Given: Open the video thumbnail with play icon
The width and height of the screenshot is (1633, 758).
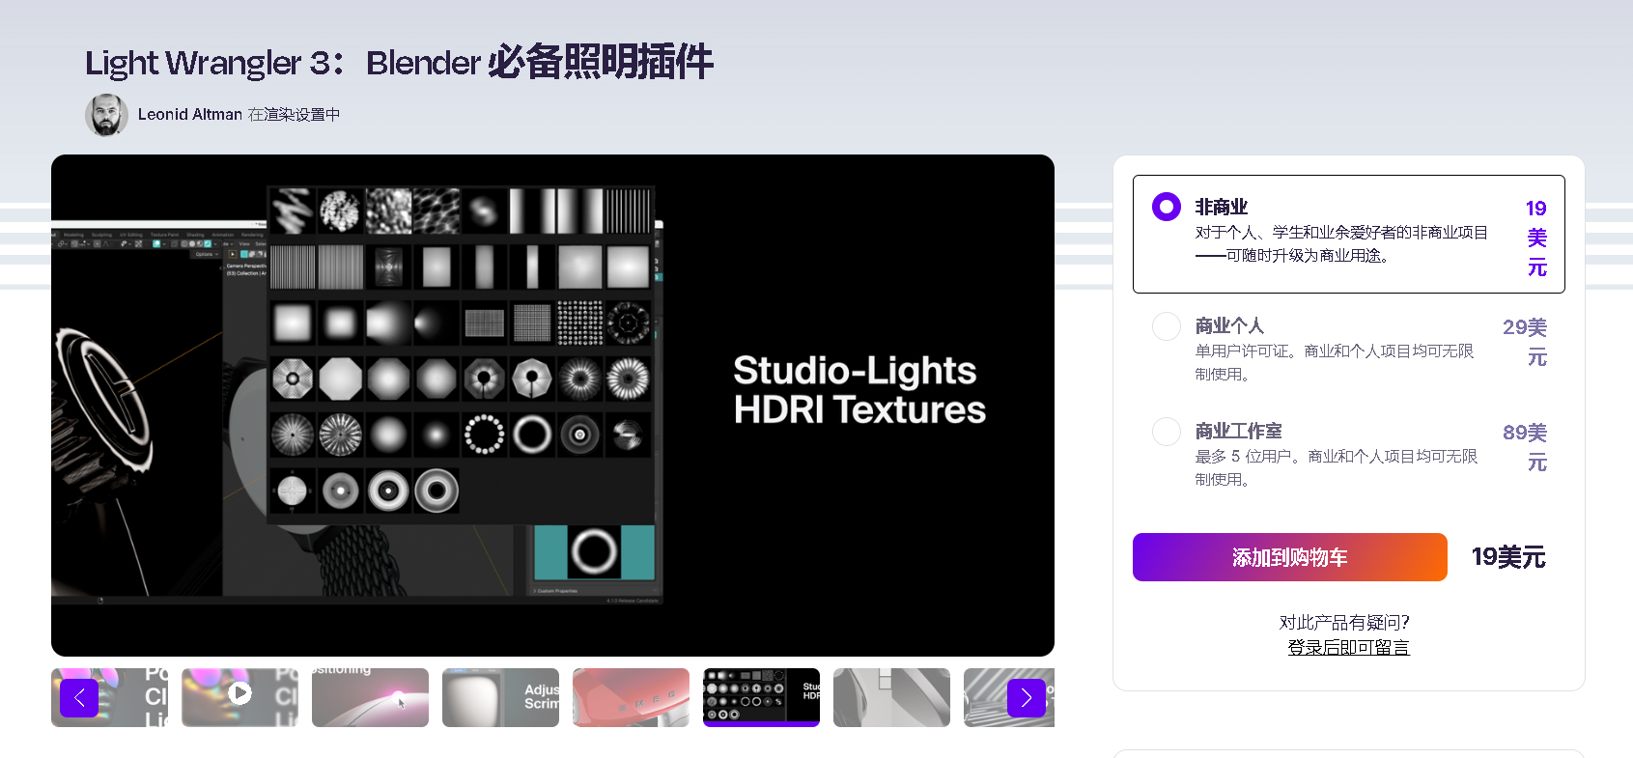Looking at the screenshot, I should tap(239, 697).
